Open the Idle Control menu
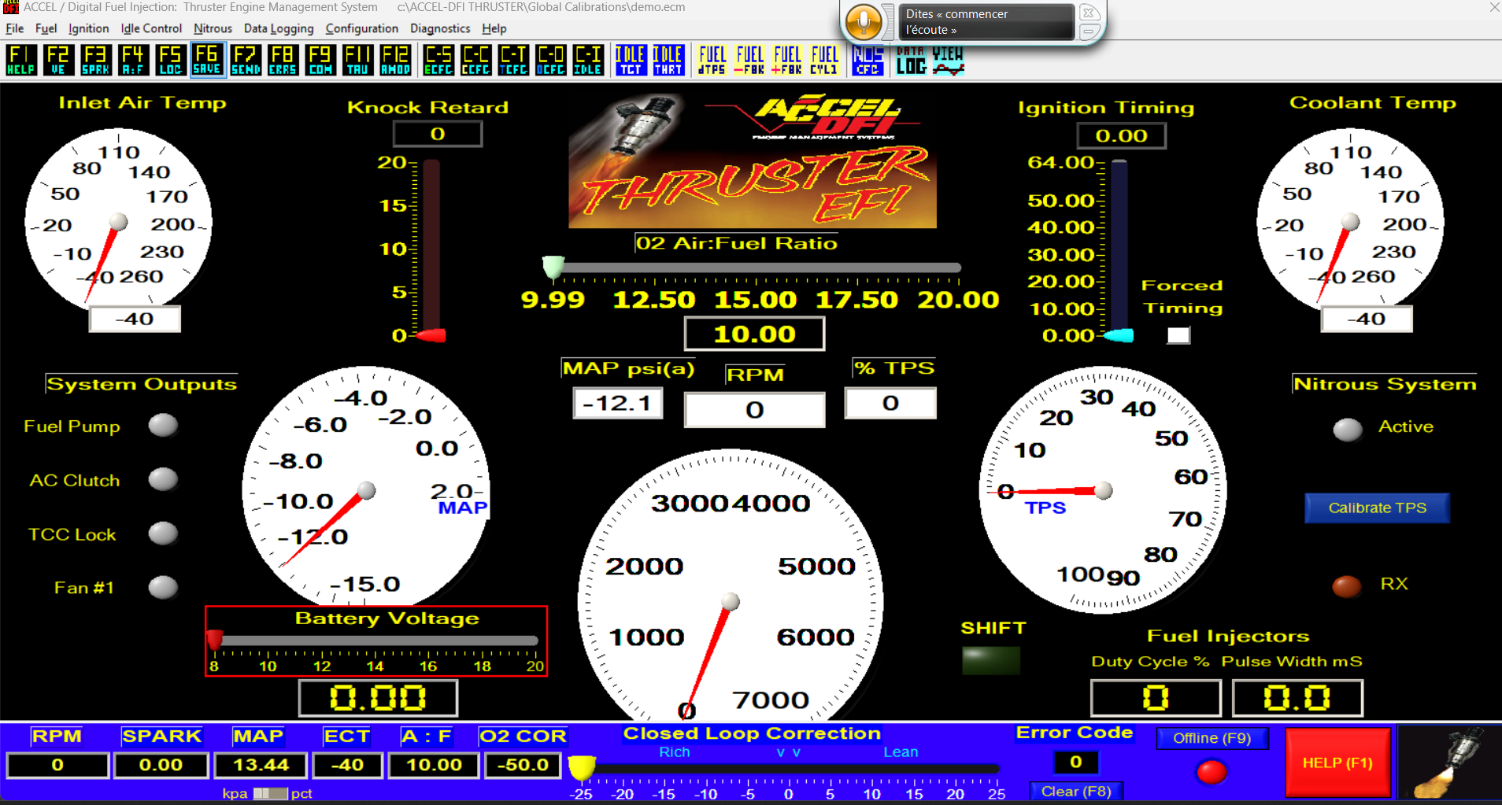This screenshot has height=805, width=1502. pyautogui.click(x=151, y=28)
